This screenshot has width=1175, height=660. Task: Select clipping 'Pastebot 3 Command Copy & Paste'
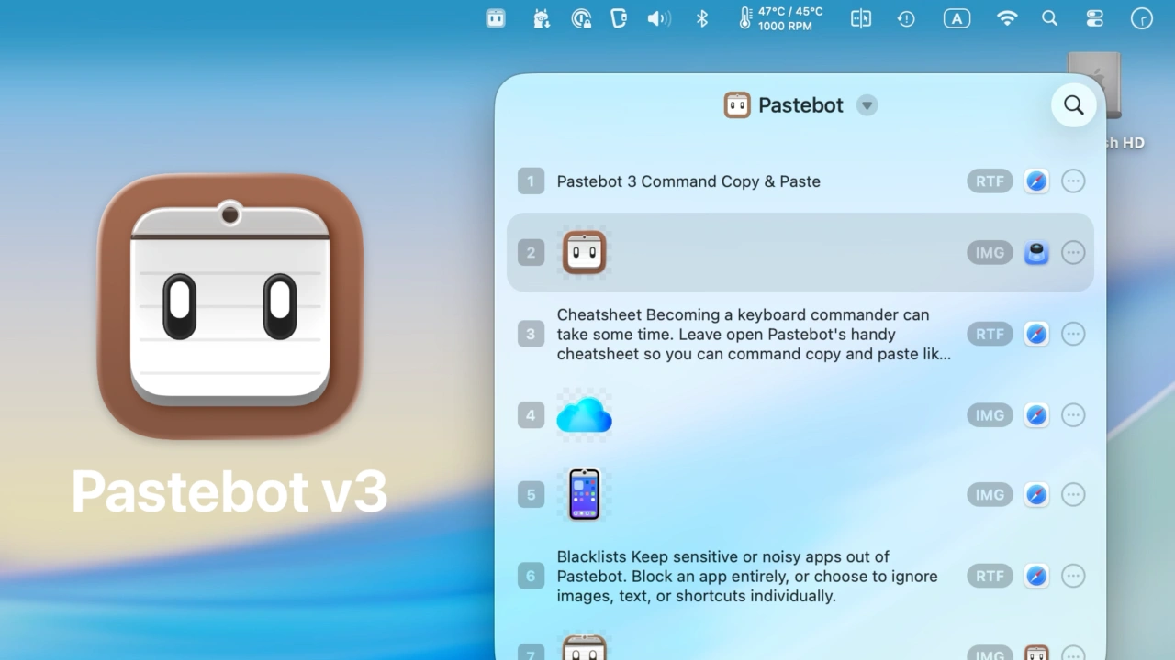click(800, 181)
